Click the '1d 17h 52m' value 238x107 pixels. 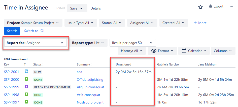[208, 102]
